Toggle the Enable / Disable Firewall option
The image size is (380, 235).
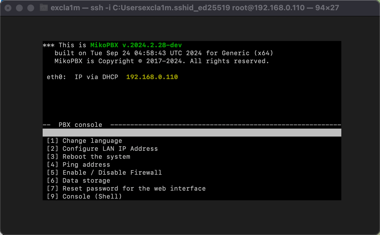click(104, 173)
